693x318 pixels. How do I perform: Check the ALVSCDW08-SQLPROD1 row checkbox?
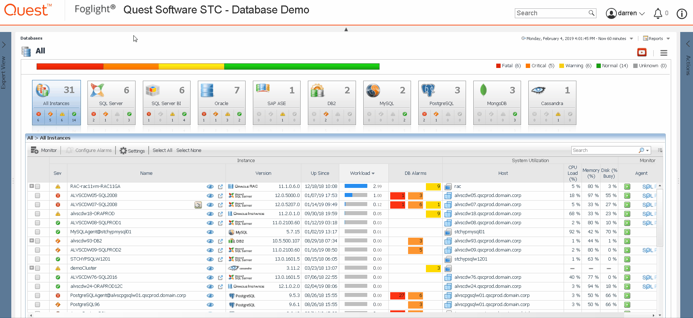(x=38, y=223)
